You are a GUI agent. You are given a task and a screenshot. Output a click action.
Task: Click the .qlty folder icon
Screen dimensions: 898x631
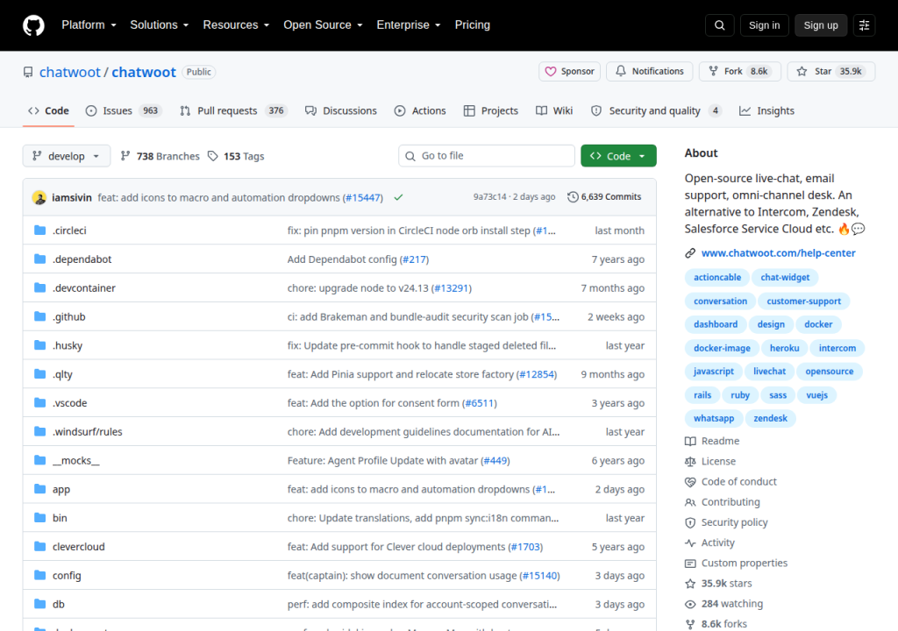(x=39, y=374)
